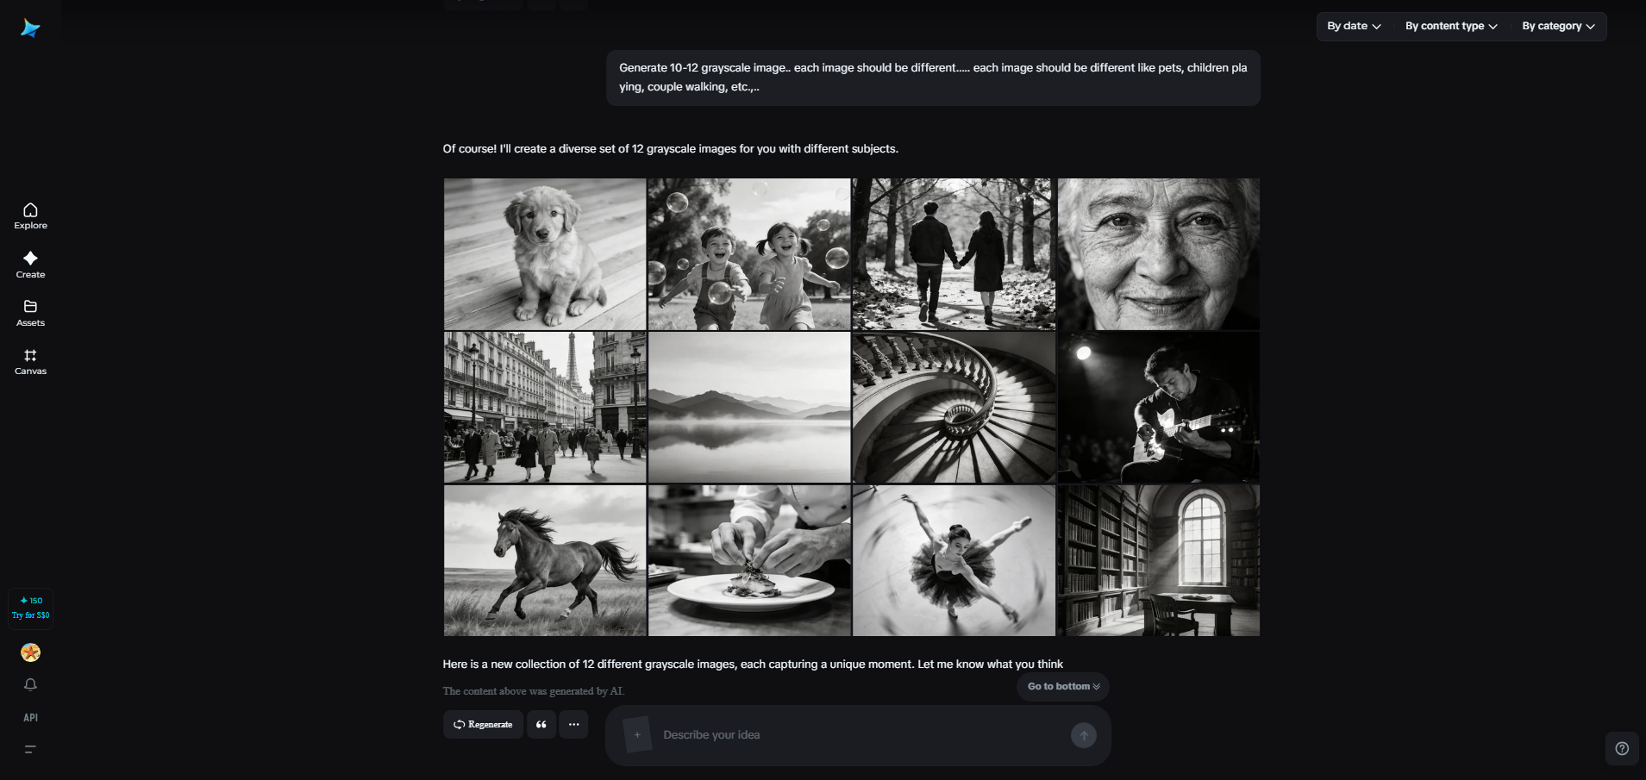
Task: Open the elderly woman portrait image
Action: tap(1159, 254)
